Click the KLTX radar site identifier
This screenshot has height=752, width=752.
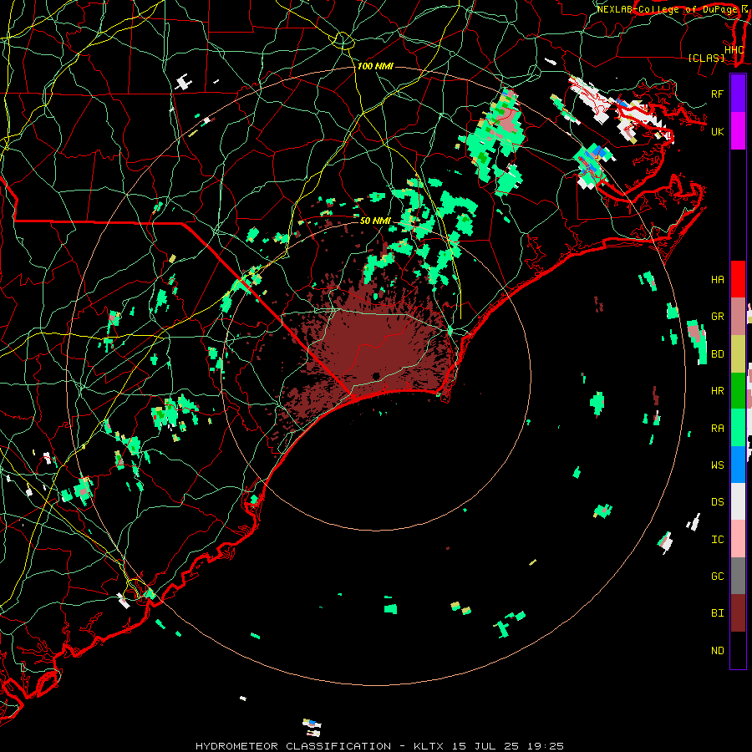429,746
